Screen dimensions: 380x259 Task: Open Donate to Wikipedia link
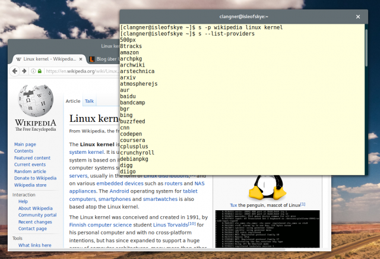[35, 178]
